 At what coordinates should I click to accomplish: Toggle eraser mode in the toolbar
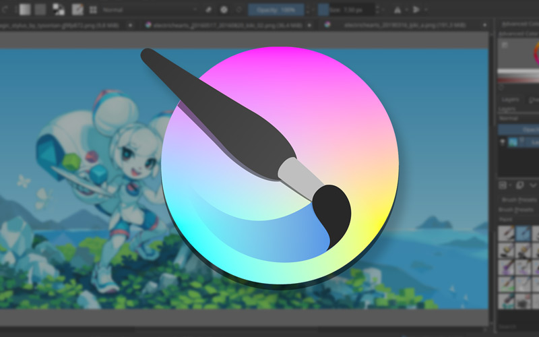pos(209,9)
